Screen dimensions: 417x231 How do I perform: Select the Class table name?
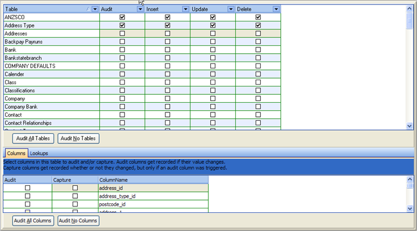(10, 82)
